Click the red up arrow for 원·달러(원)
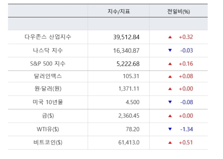 tap(170, 89)
